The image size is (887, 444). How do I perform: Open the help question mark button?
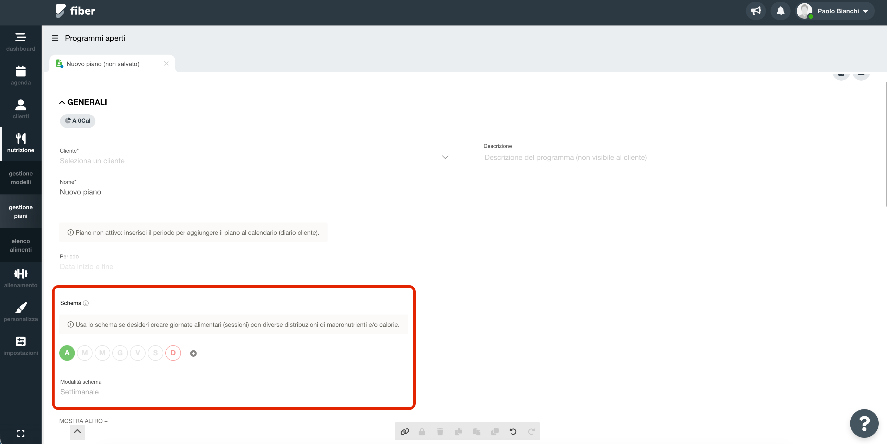coord(864,423)
